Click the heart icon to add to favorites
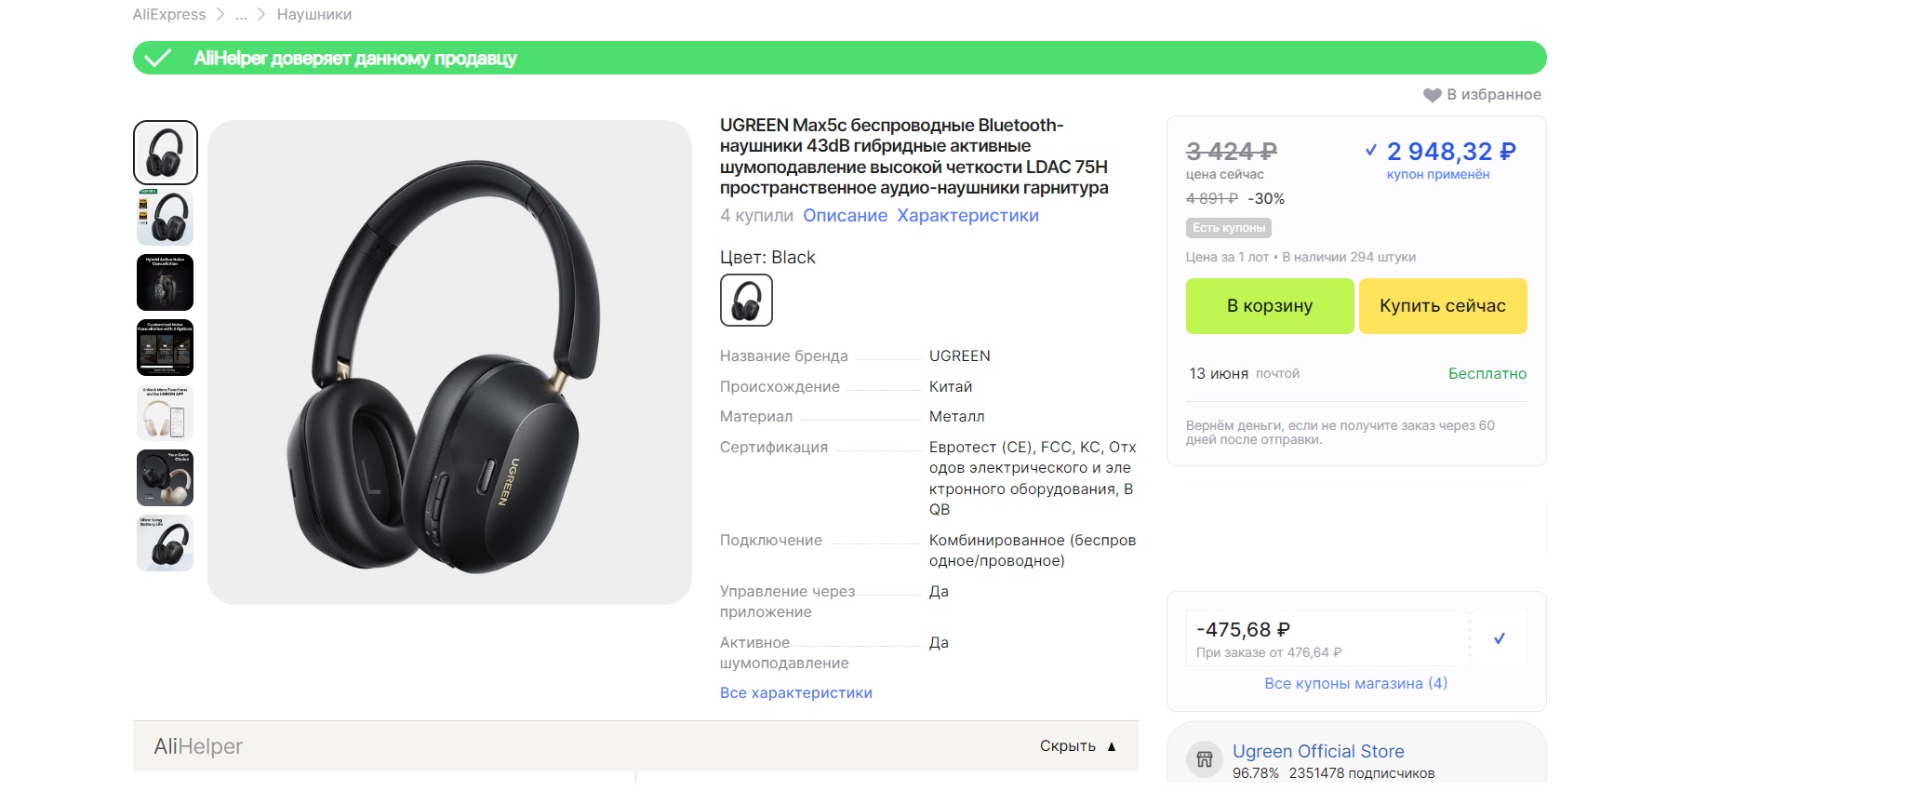 (x=1432, y=95)
